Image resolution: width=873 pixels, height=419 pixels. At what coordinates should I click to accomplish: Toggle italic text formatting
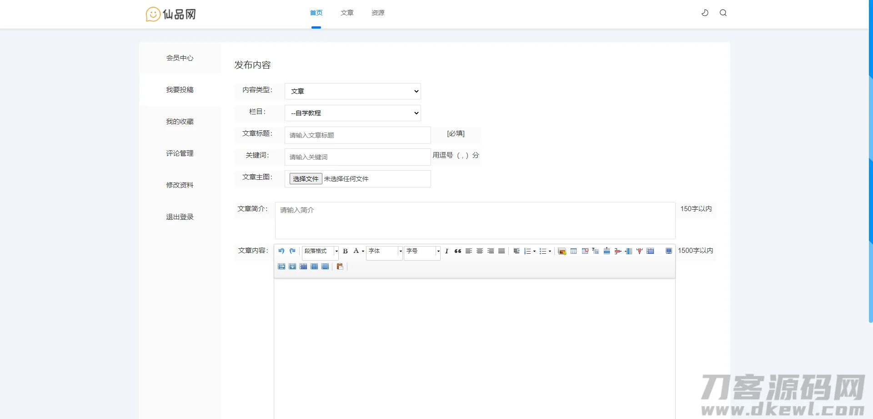tap(447, 251)
